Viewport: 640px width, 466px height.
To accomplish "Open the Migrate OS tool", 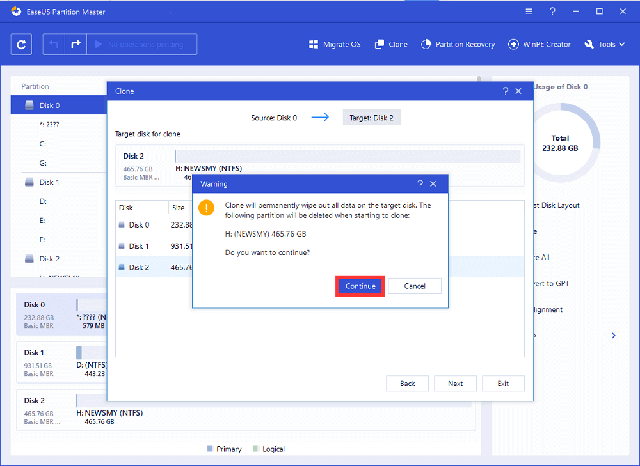I will 335,44.
